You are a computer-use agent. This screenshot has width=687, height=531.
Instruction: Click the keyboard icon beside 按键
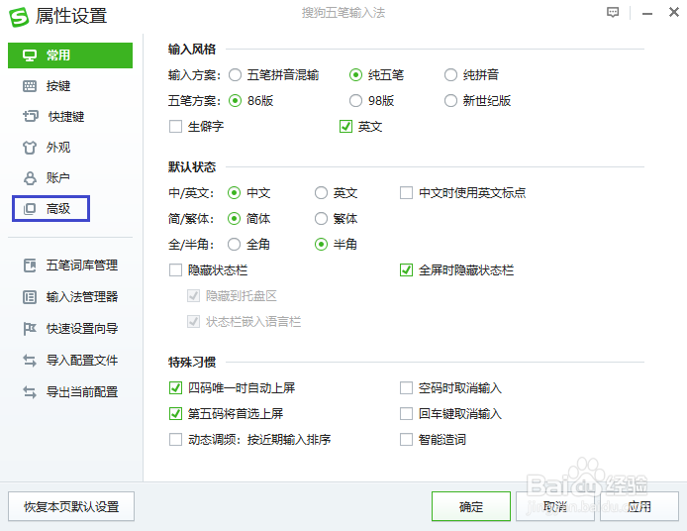(30, 86)
